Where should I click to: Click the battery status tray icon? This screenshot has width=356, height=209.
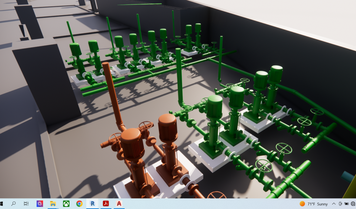(x=346, y=204)
